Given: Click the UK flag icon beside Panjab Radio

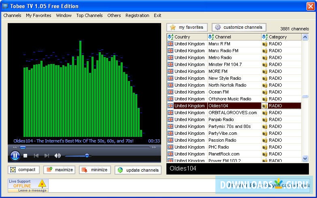Looking at the screenshot, I should click(x=170, y=119).
